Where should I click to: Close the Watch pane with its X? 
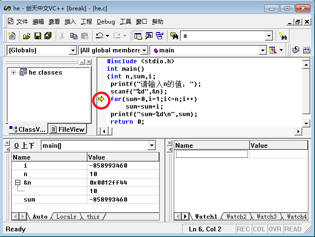tap(170, 143)
